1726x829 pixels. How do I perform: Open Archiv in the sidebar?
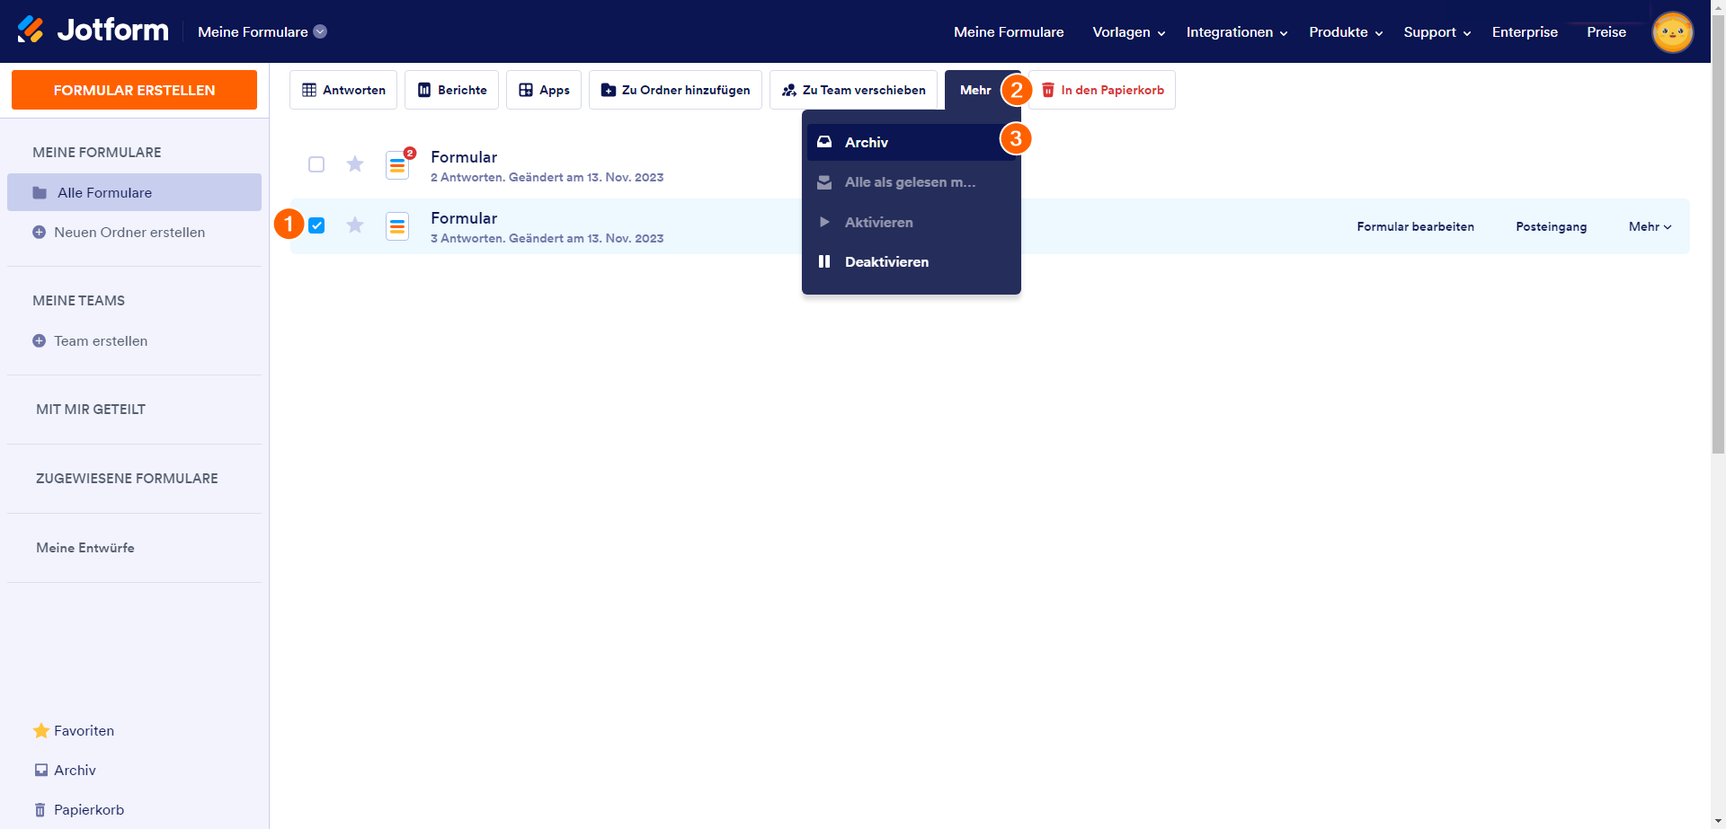[x=65, y=770]
